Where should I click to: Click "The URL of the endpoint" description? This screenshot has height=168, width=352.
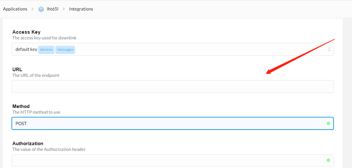point(36,75)
